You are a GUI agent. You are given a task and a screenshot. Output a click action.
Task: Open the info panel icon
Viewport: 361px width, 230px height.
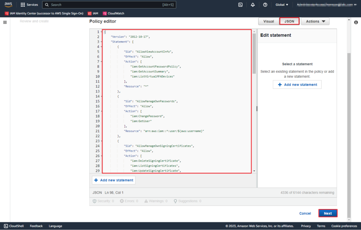point(356,22)
